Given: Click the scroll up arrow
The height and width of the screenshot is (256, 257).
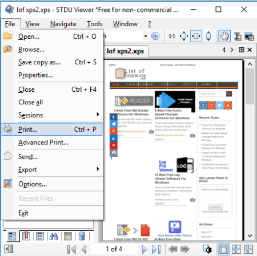Looking at the screenshot, I should [250, 64].
